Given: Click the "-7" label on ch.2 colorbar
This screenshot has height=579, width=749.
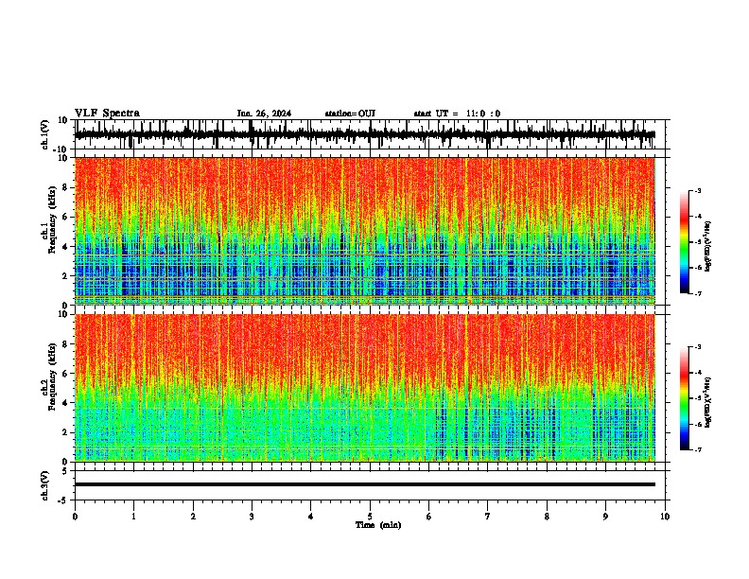Looking at the screenshot, I should pos(698,449).
